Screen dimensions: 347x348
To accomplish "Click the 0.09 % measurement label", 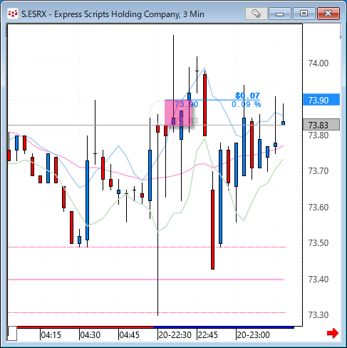I will [247, 104].
